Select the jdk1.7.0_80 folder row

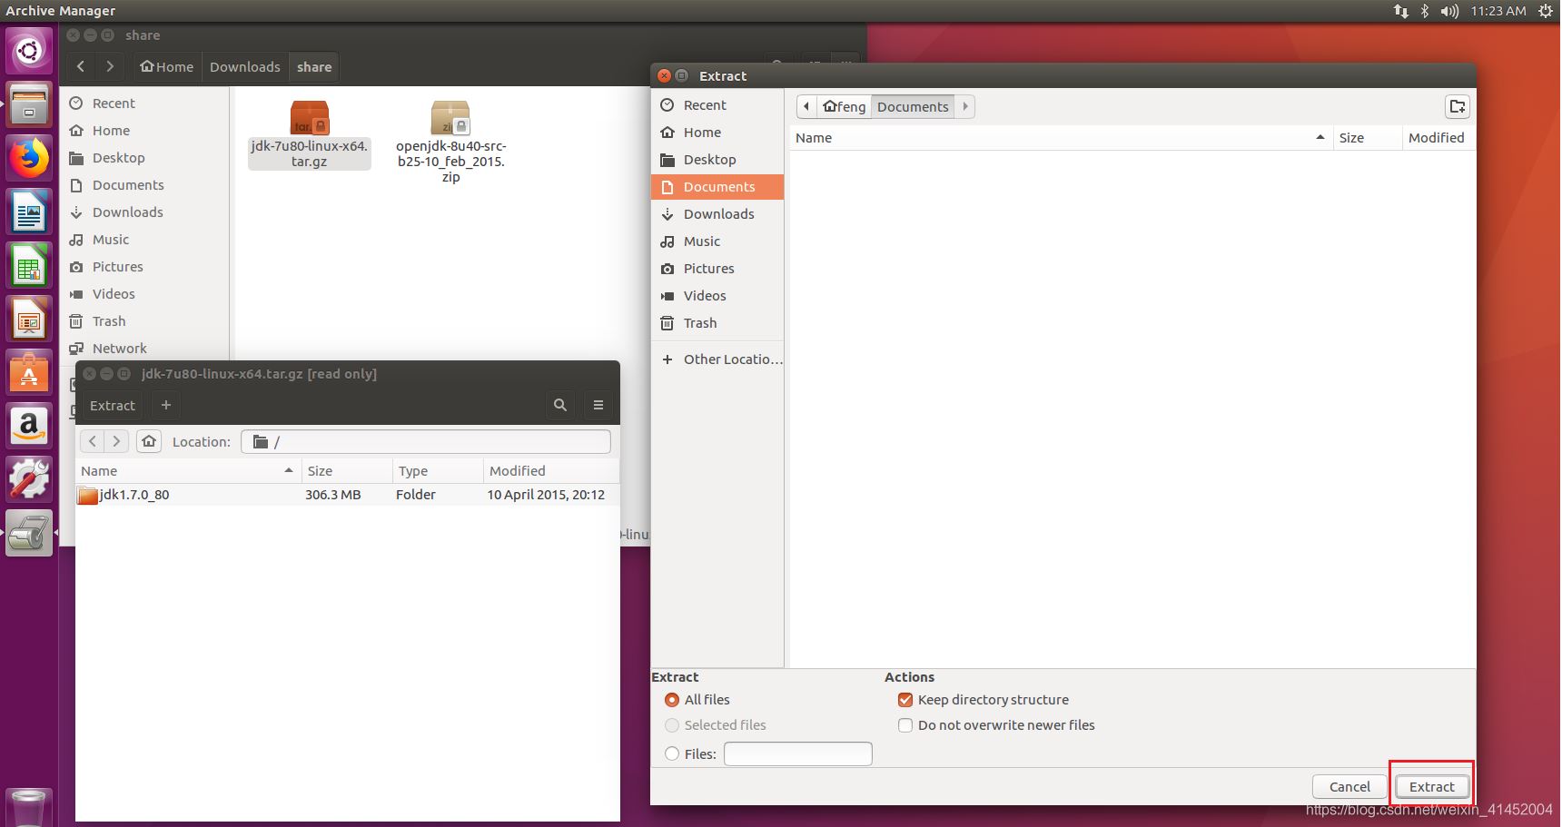point(347,495)
